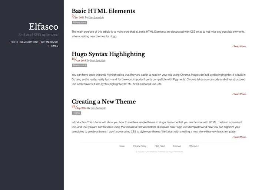Open the Basic HTML Elements article title
255x190 pixels.
(103, 11)
